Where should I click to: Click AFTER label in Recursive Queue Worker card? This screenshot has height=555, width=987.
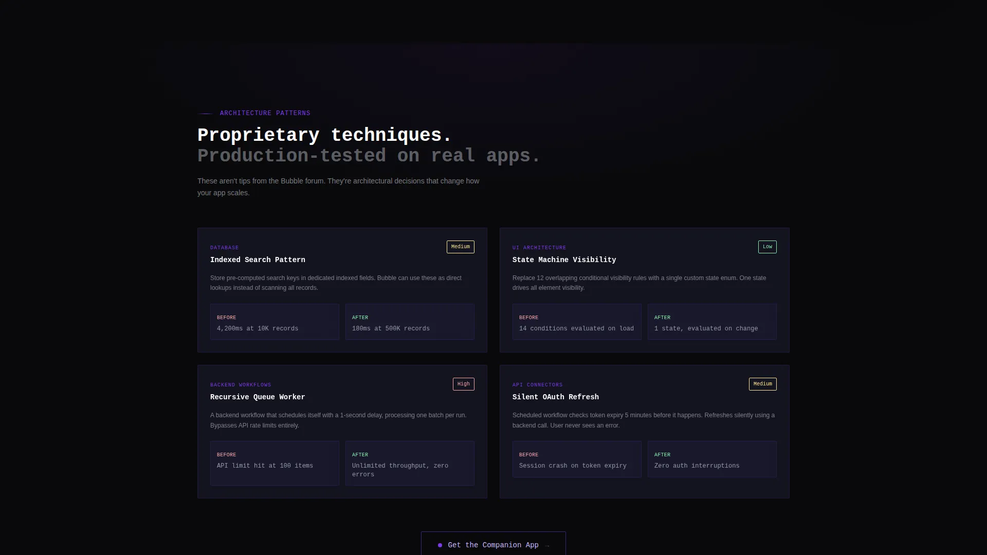point(360,455)
